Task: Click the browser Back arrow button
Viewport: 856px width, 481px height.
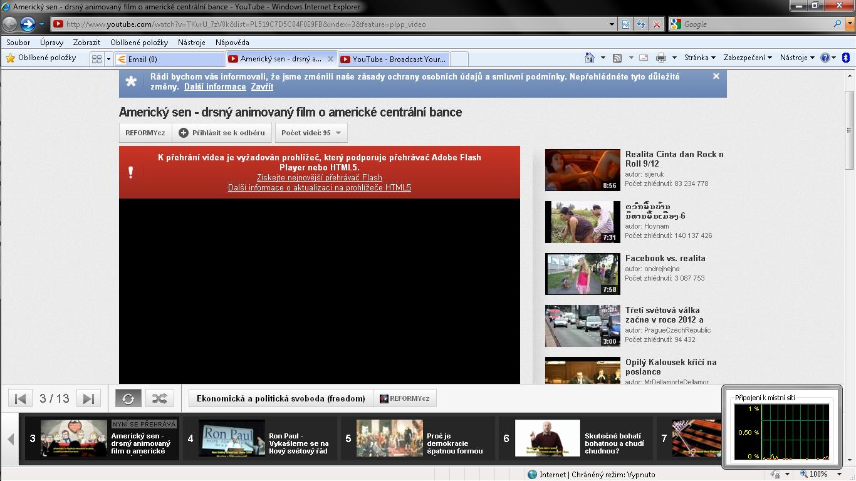Action: point(9,24)
